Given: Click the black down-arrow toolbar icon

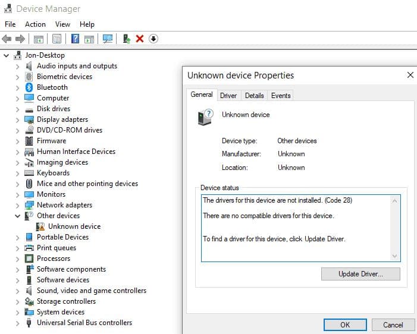Looking at the screenshot, I should (153, 39).
